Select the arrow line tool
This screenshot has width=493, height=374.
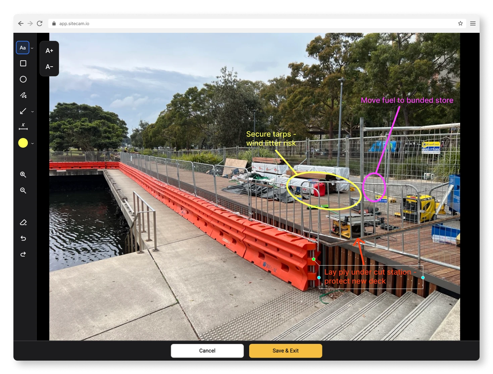[x=23, y=111]
